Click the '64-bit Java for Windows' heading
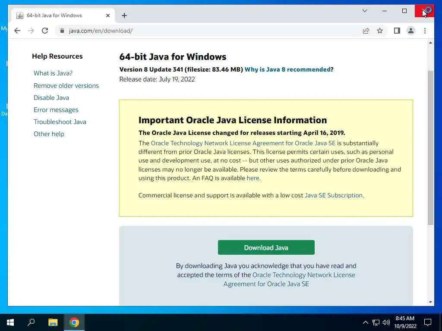The height and width of the screenshot is (331, 442). tap(173, 56)
